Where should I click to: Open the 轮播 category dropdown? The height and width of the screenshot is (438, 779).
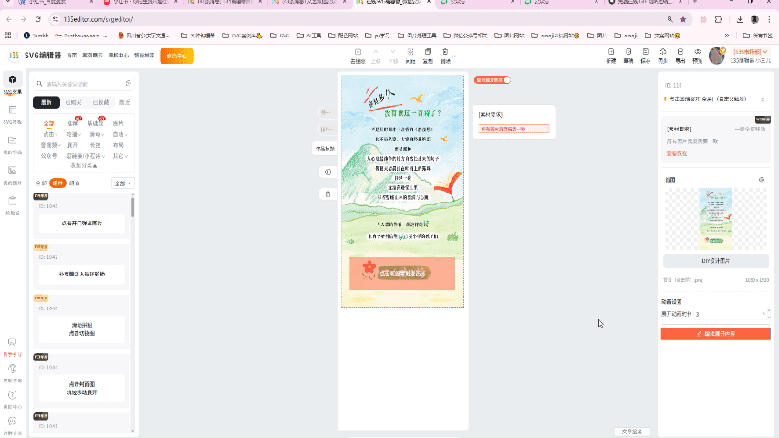(x=73, y=134)
